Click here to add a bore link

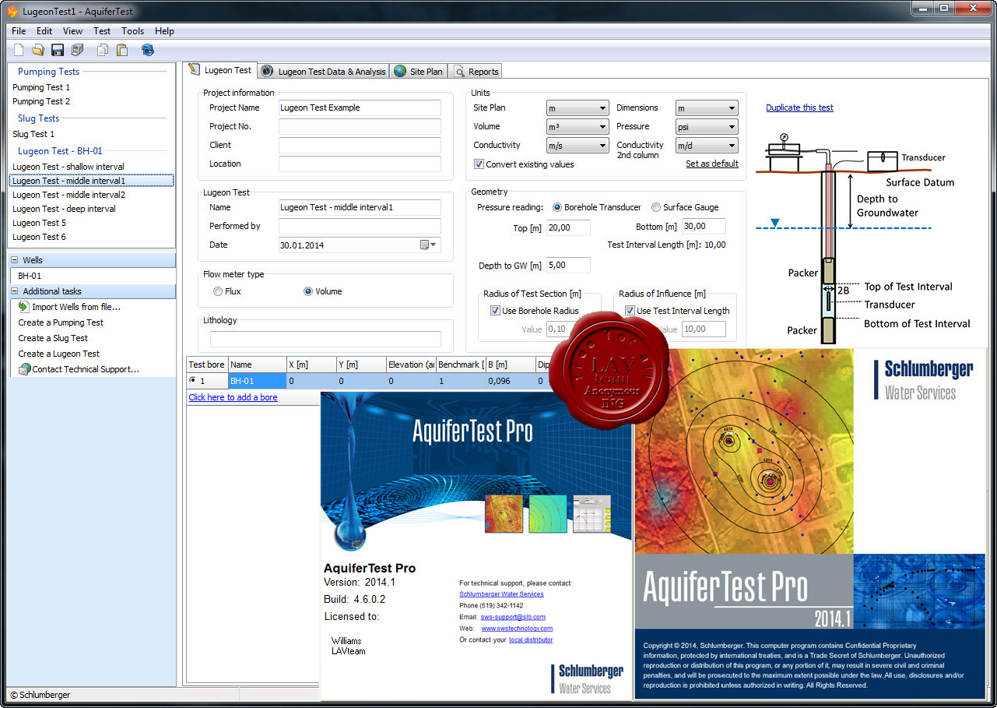point(233,397)
